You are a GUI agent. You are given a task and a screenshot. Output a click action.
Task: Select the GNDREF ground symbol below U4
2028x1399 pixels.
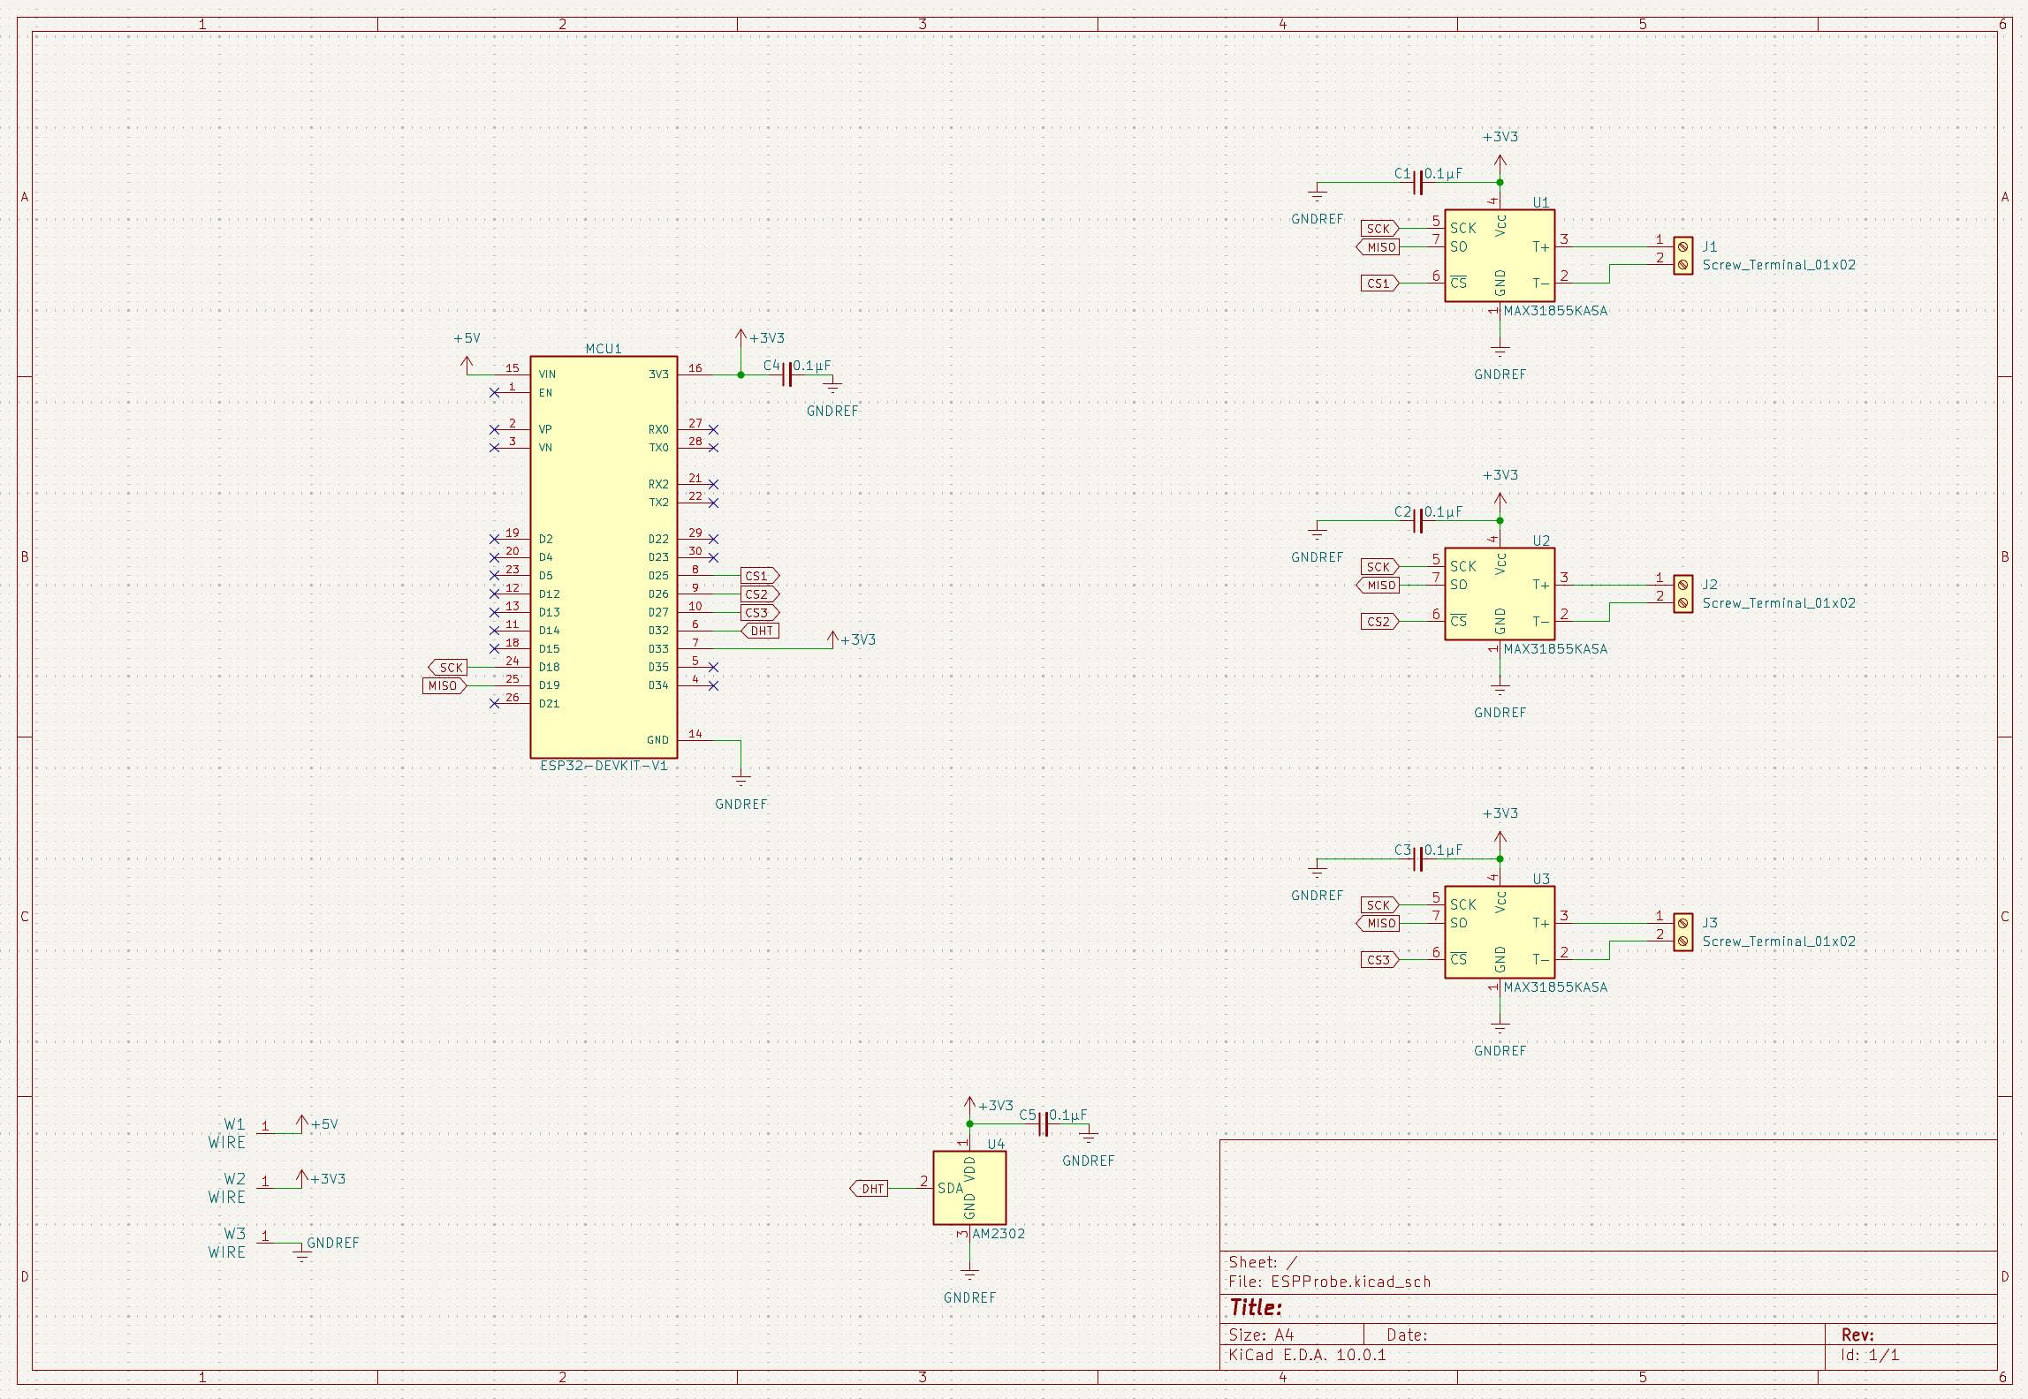969,1274
